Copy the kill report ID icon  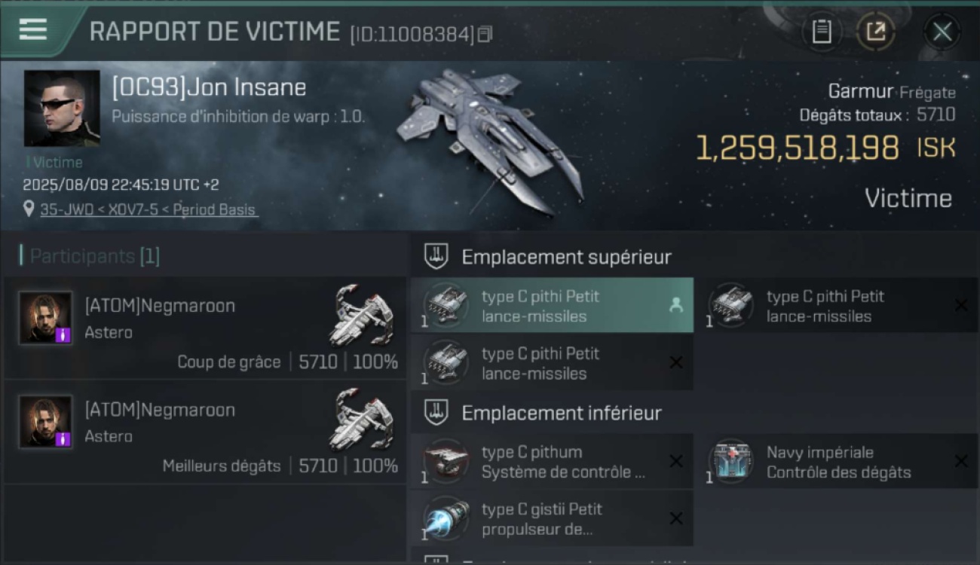485,34
